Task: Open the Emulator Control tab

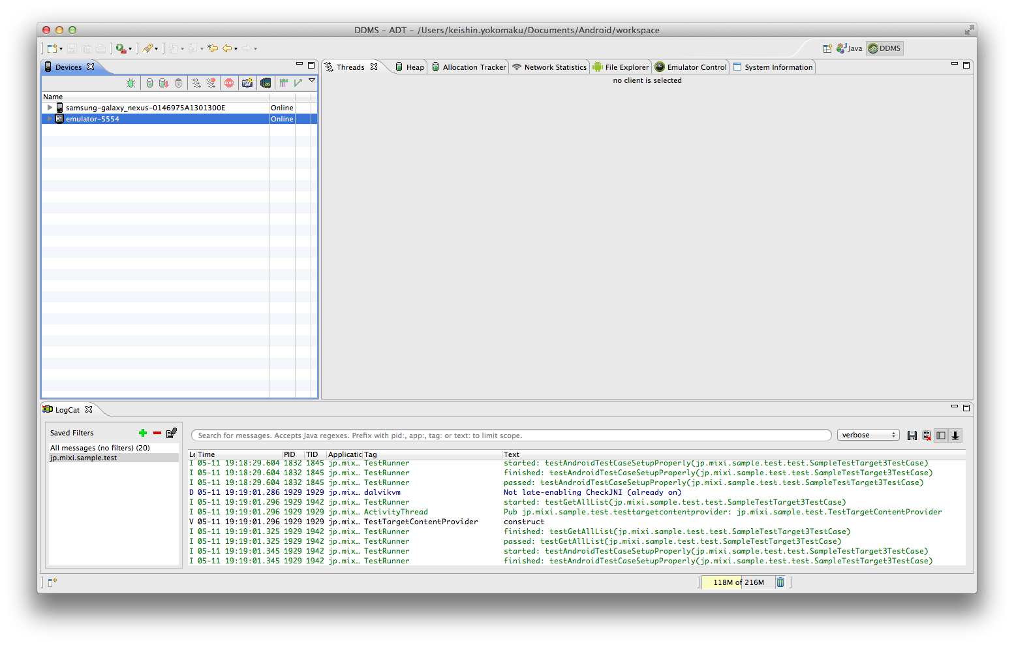Action: (690, 67)
